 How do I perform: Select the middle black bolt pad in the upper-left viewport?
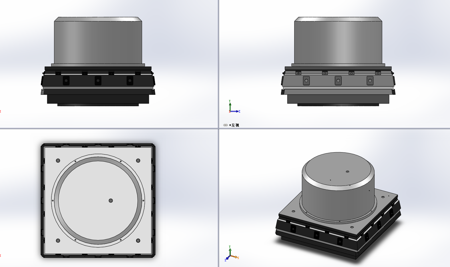[98, 81]
